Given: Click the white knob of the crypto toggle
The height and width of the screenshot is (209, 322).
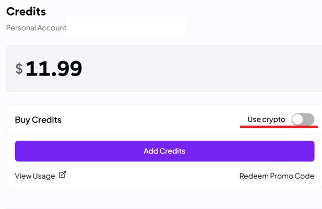Looking at the screenshot, I should (297, 119).
